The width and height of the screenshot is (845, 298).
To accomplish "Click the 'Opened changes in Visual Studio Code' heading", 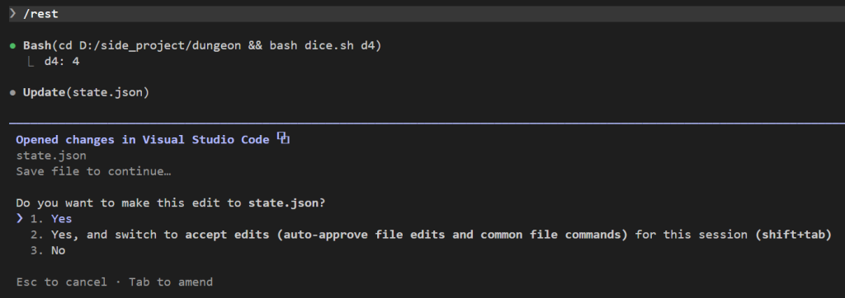I will 142,139.
